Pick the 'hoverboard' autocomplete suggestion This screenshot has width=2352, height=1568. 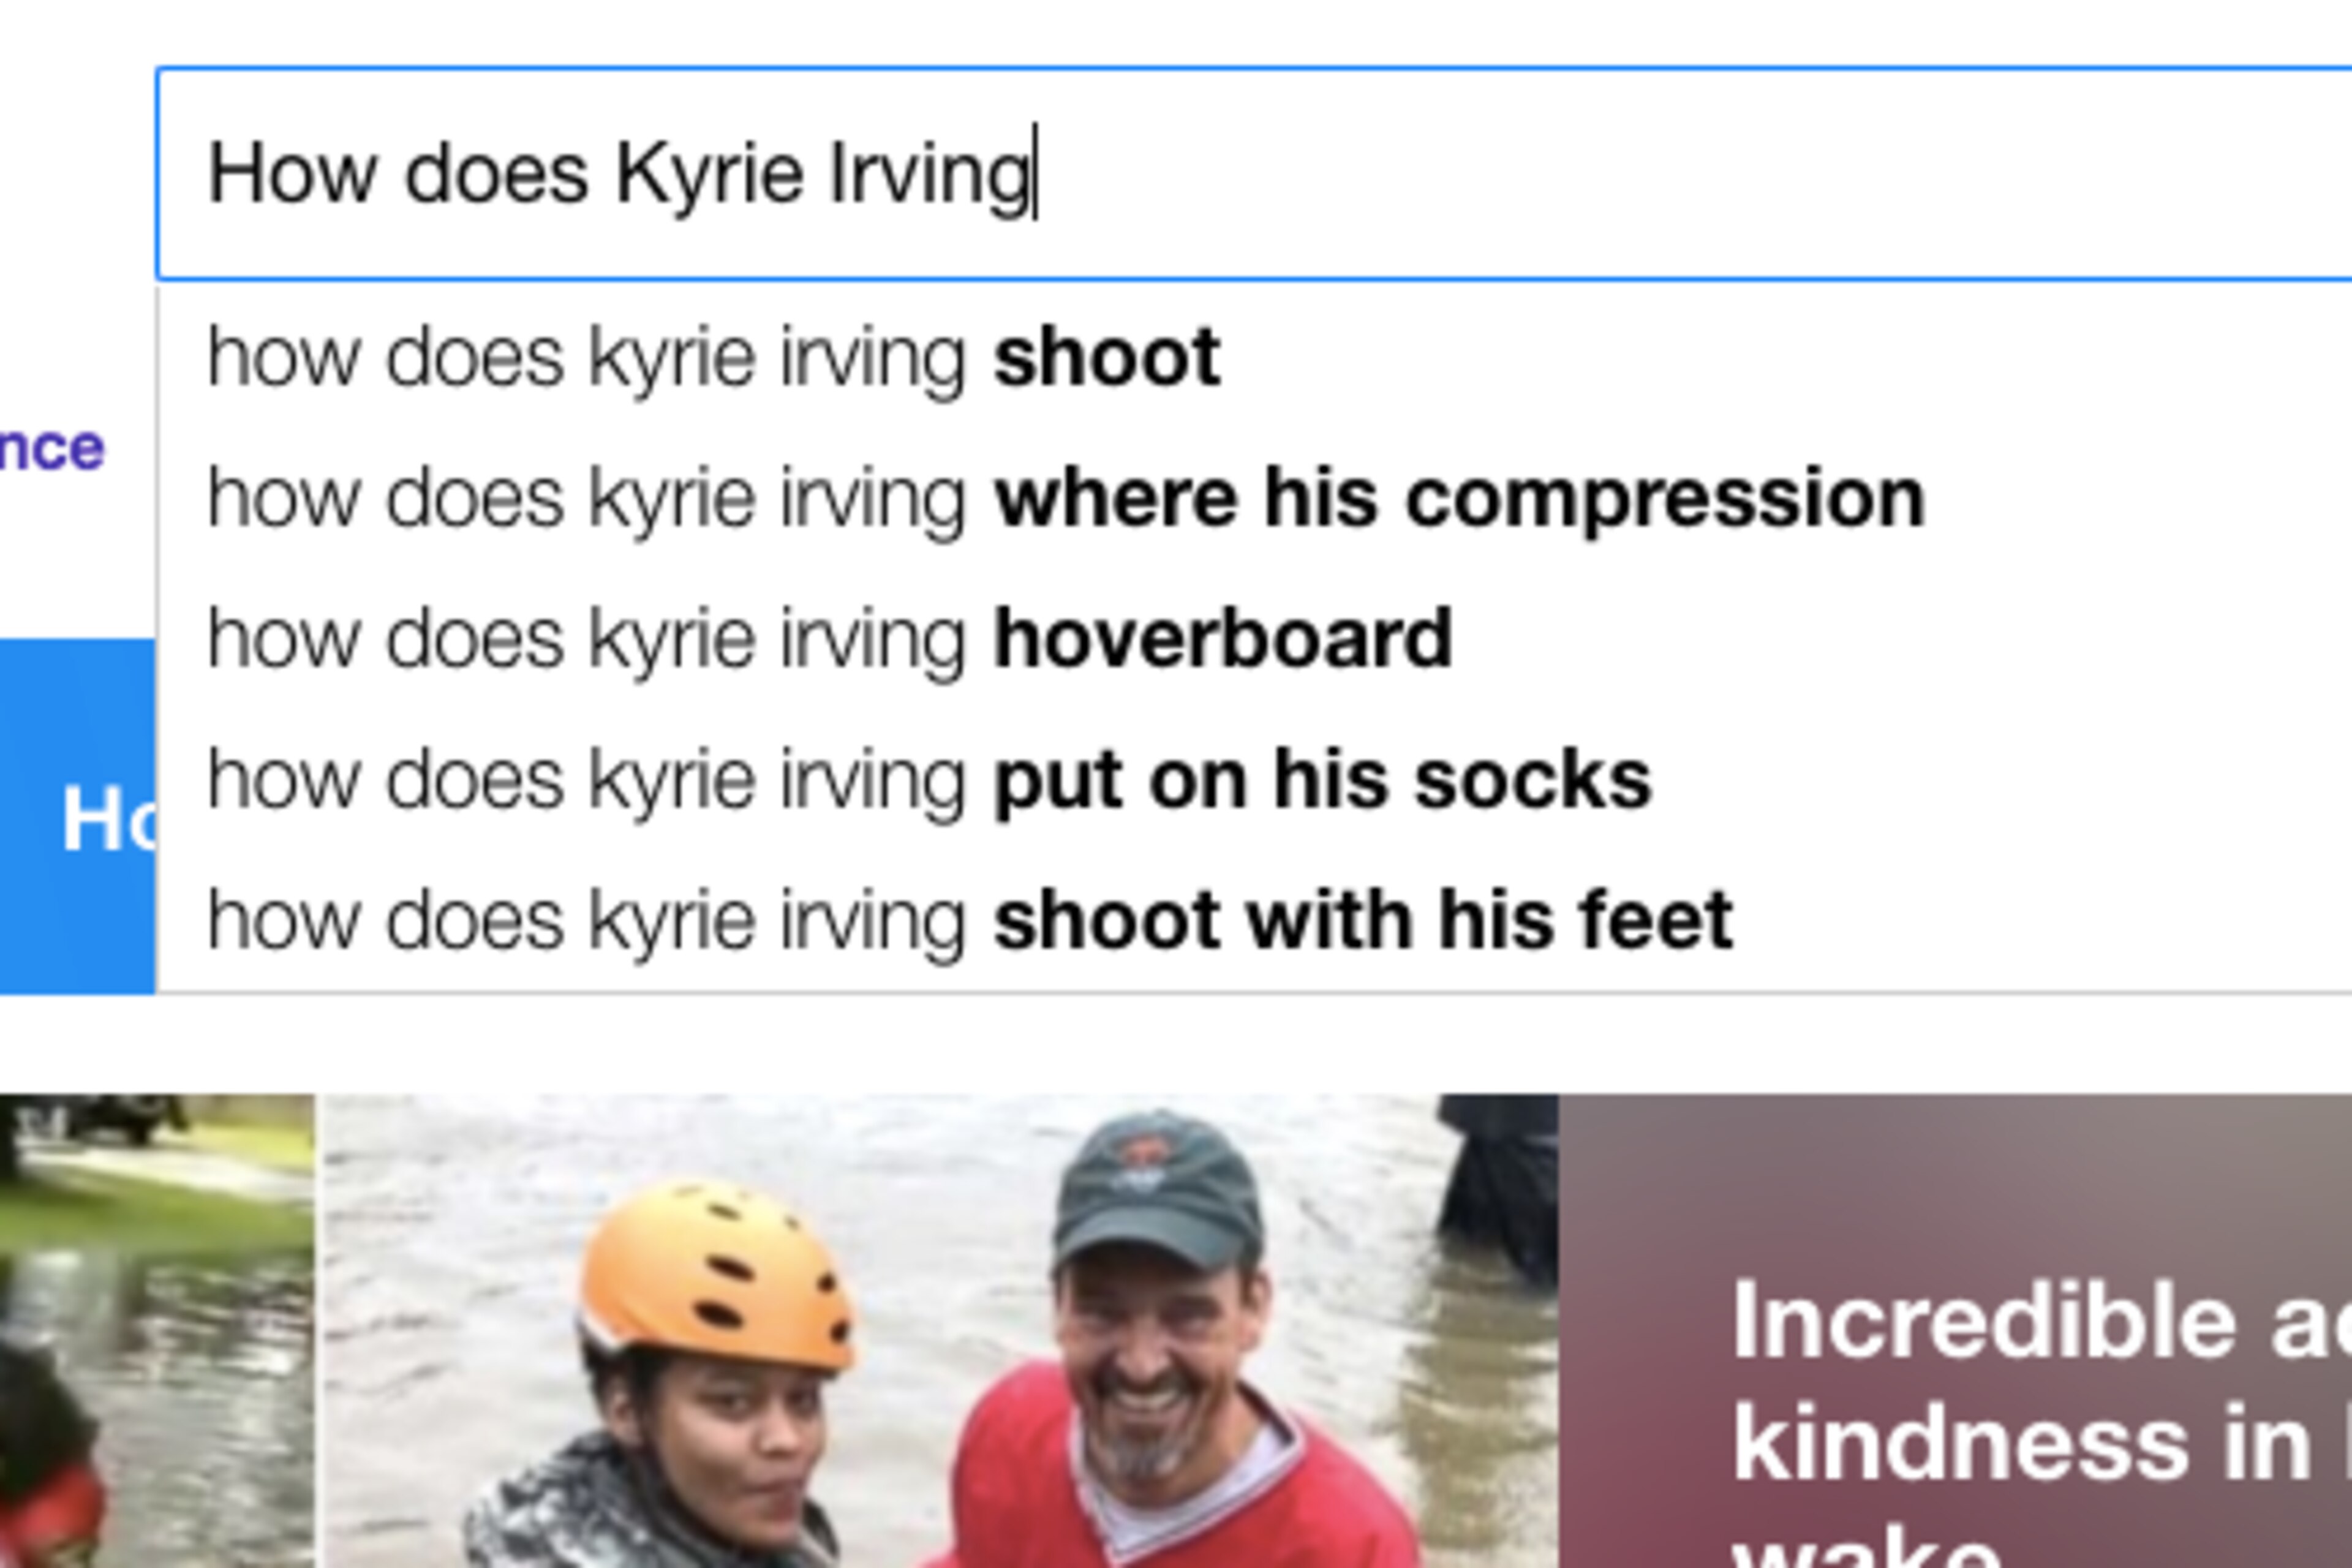click(1254, 639)
